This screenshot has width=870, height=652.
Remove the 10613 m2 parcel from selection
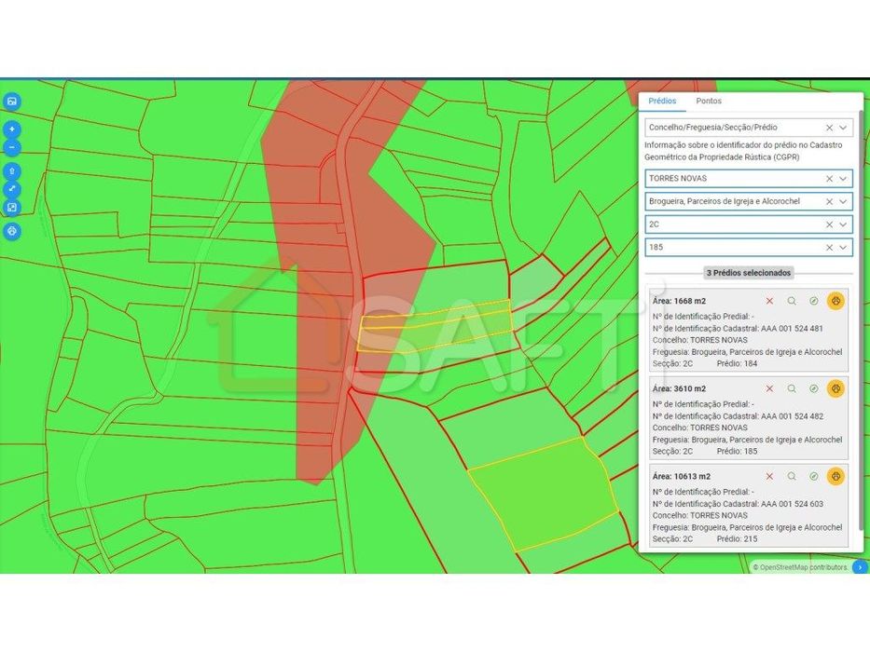pyautogui.click(x=769, y=476)
